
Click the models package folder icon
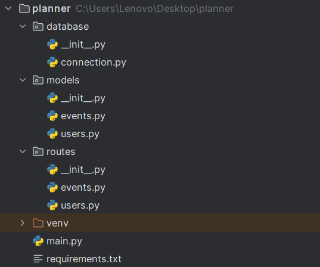(x=38, y=80)
